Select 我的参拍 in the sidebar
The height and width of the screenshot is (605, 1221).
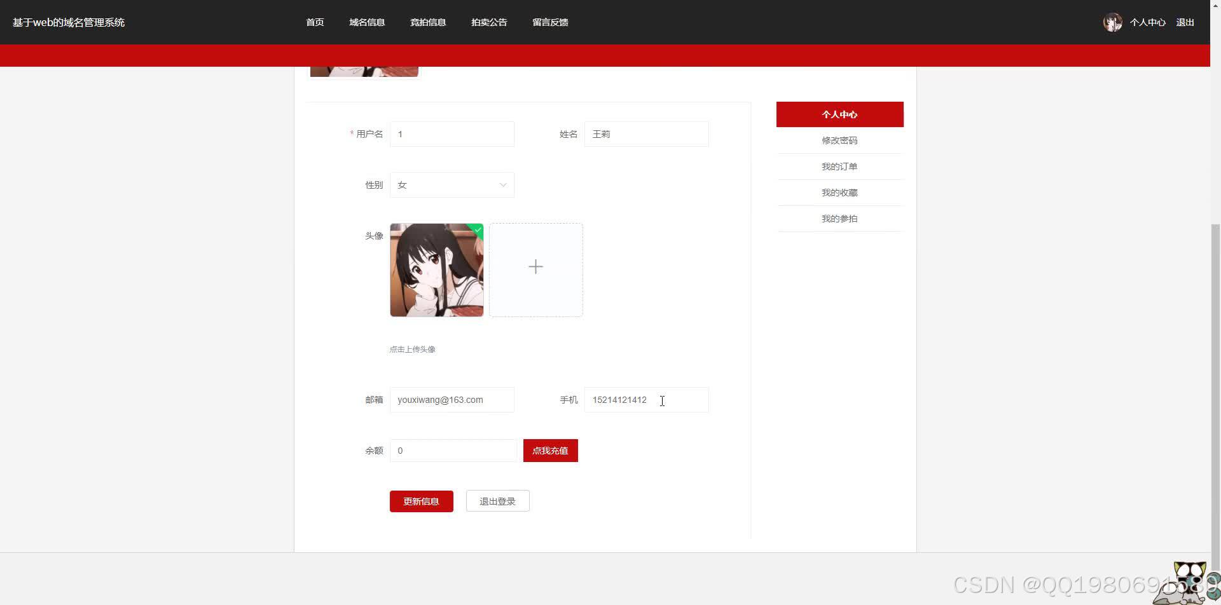[x=839, y=218]
